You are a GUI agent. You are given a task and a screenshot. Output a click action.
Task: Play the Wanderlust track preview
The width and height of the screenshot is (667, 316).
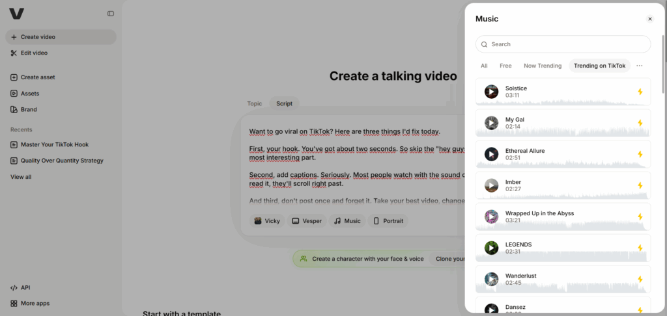click(x=491, y=279)
